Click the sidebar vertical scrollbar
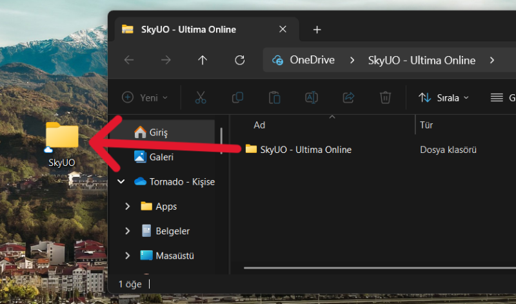 click(221, 141)
